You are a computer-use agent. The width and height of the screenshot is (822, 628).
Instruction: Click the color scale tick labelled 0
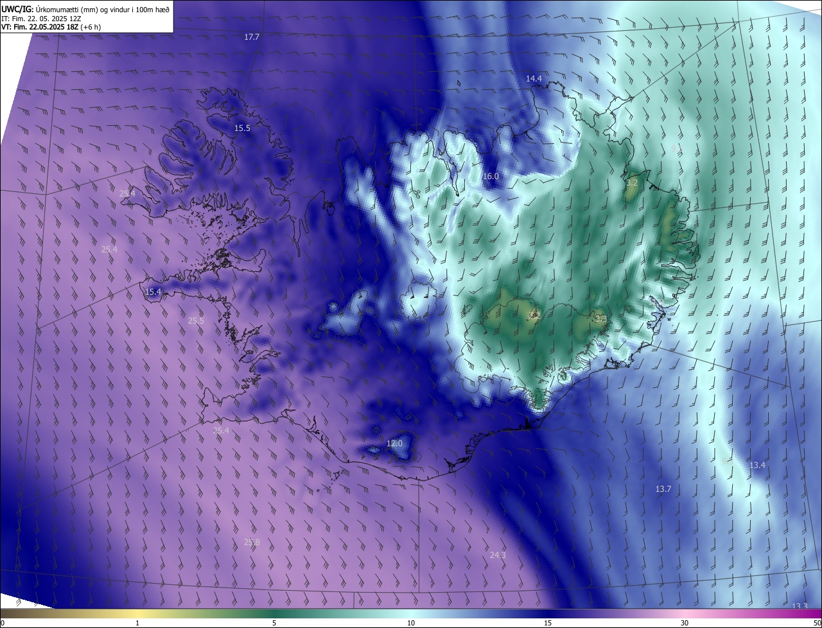coord(3,623)
